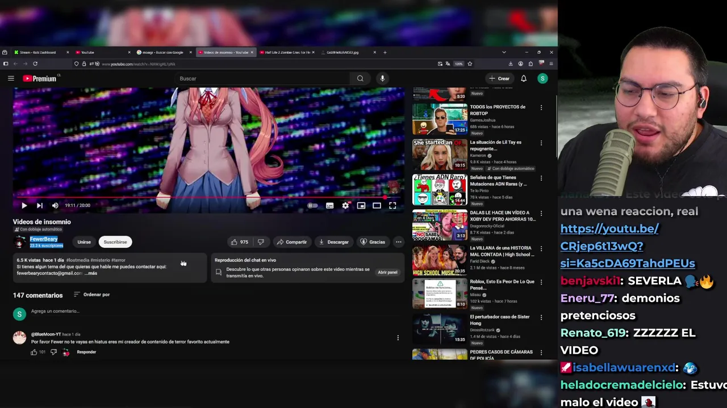
Task: Open the account avatar menu
Action: pyautogui.click(x=542, y=78)
